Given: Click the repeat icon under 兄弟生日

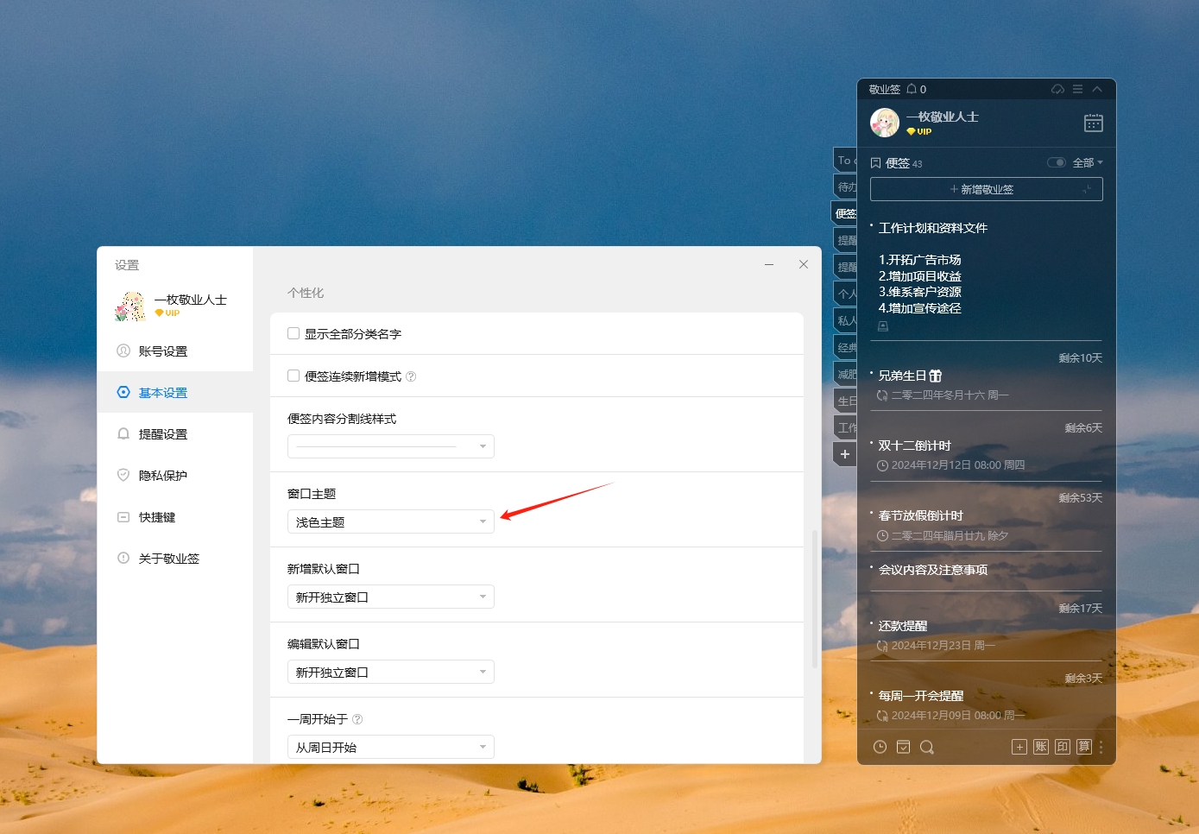Looking at the screenshot, I should 882,395.
